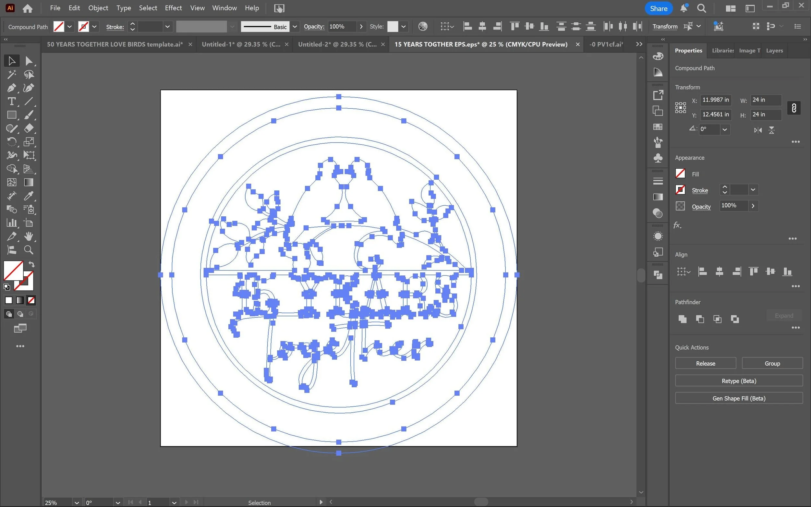Select the Gradient tool

point(29,182)
